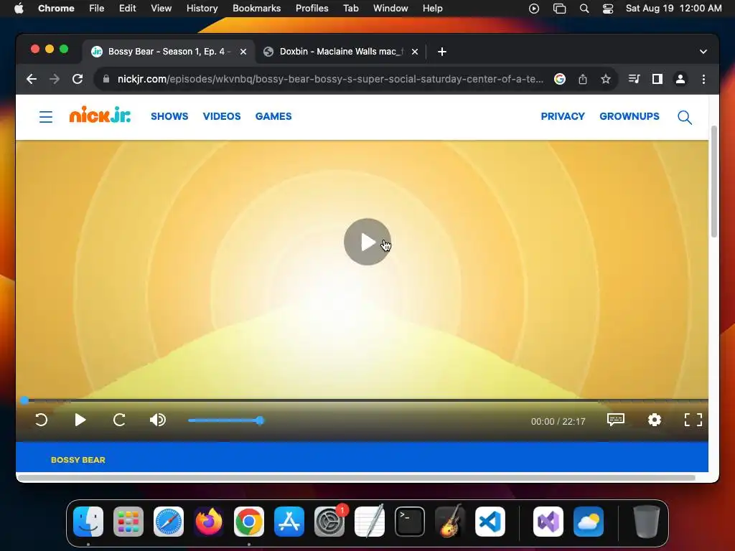Share this page with the share icon
735x551 pixels.
(x=583, y=79)
